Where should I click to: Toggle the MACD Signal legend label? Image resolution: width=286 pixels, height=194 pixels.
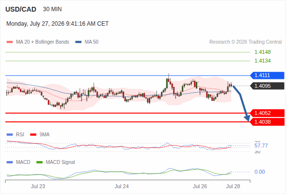click(60, 162)
